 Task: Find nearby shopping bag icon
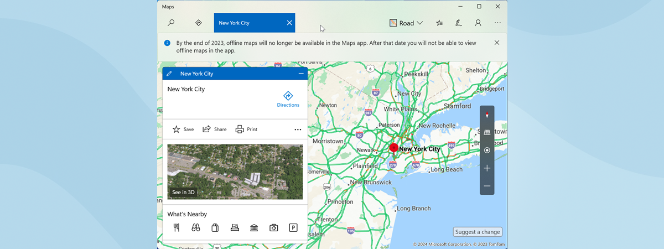[x=215, y=227]
